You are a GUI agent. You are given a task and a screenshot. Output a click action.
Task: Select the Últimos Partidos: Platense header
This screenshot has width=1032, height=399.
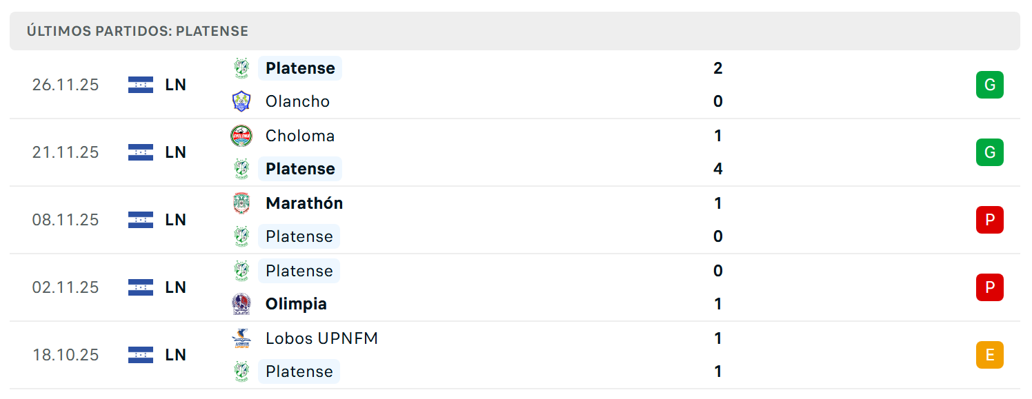pos(137,31)
